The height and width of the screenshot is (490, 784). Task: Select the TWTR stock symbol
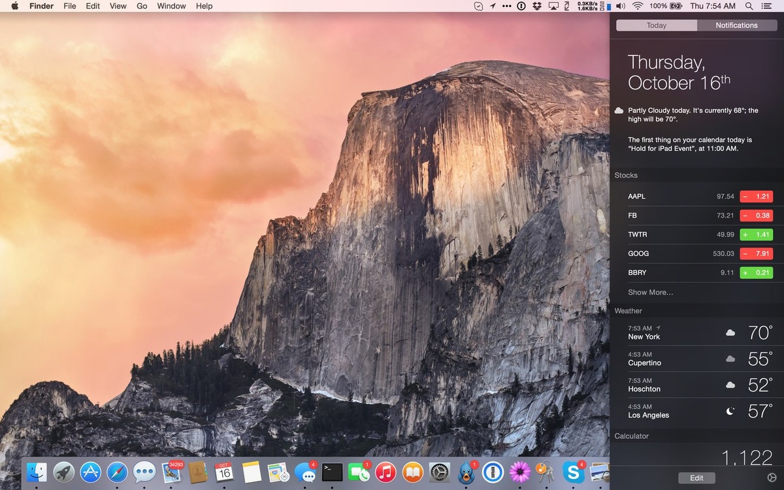[x=638, y=235]
